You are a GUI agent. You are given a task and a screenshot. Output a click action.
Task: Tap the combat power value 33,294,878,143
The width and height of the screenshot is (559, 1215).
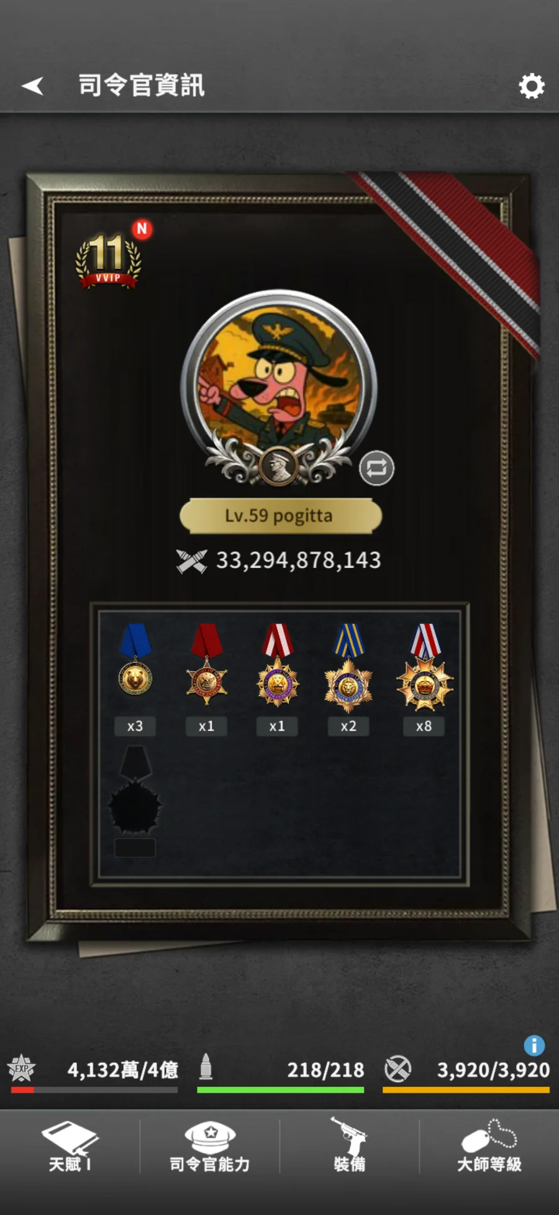(298, 561)
